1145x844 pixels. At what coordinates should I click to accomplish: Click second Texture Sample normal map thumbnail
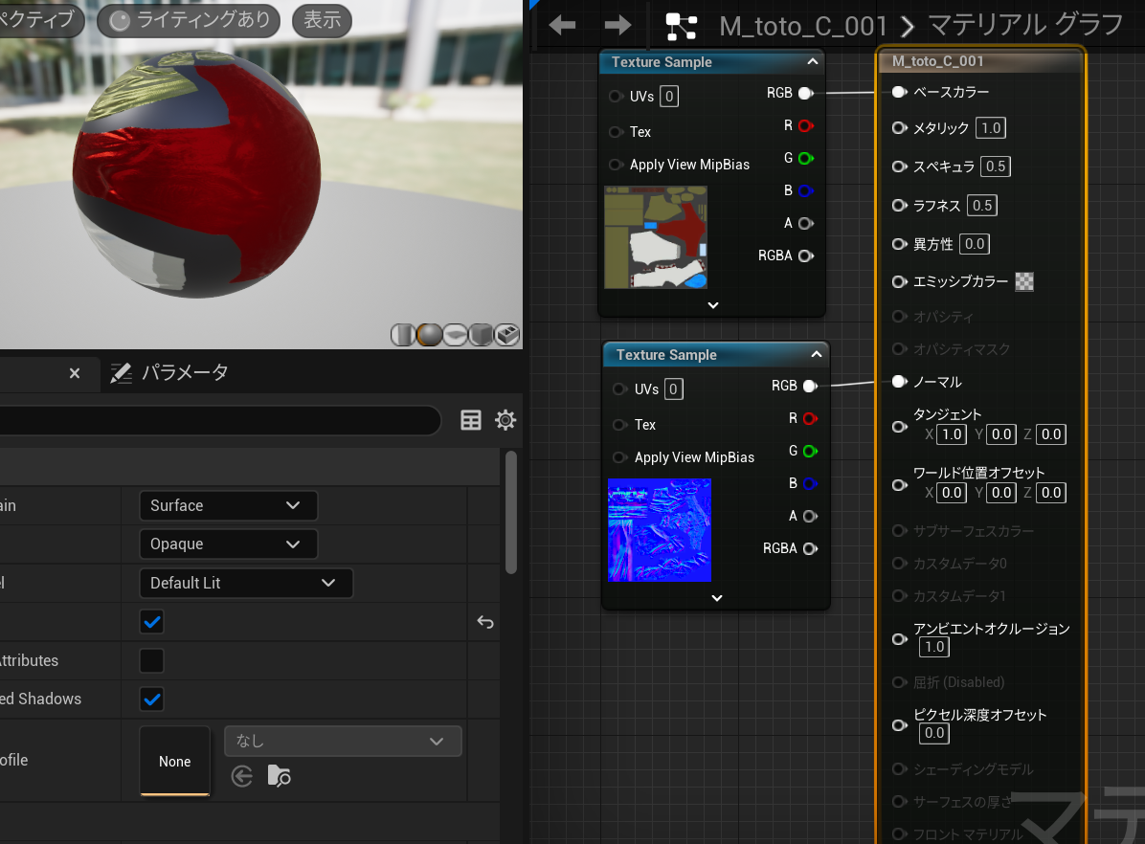pyautogui.click(x=660, y=530)
